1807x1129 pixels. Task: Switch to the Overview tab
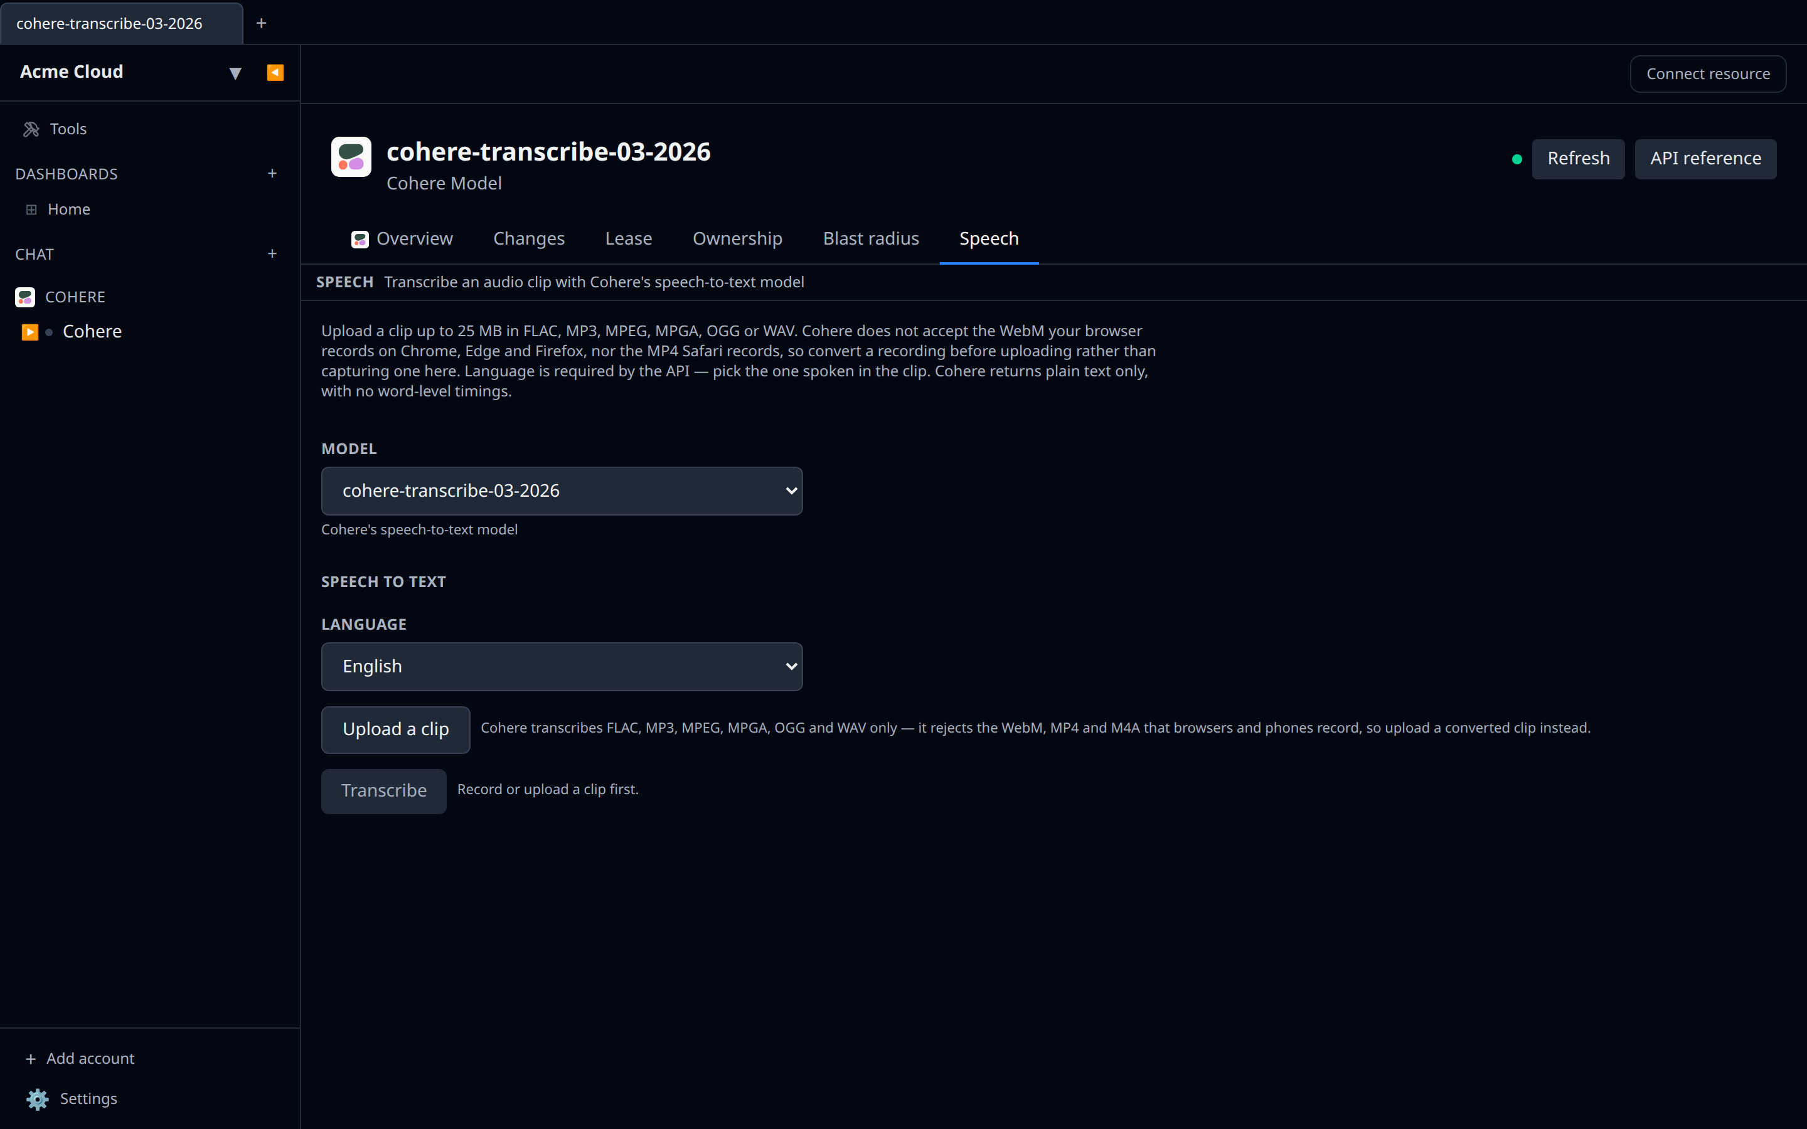(x=402, y=239)
